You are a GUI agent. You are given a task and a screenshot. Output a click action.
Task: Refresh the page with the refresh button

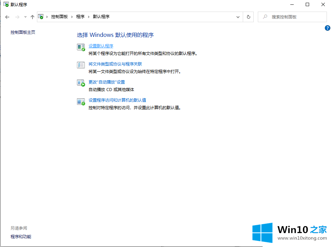coord(249,17)
